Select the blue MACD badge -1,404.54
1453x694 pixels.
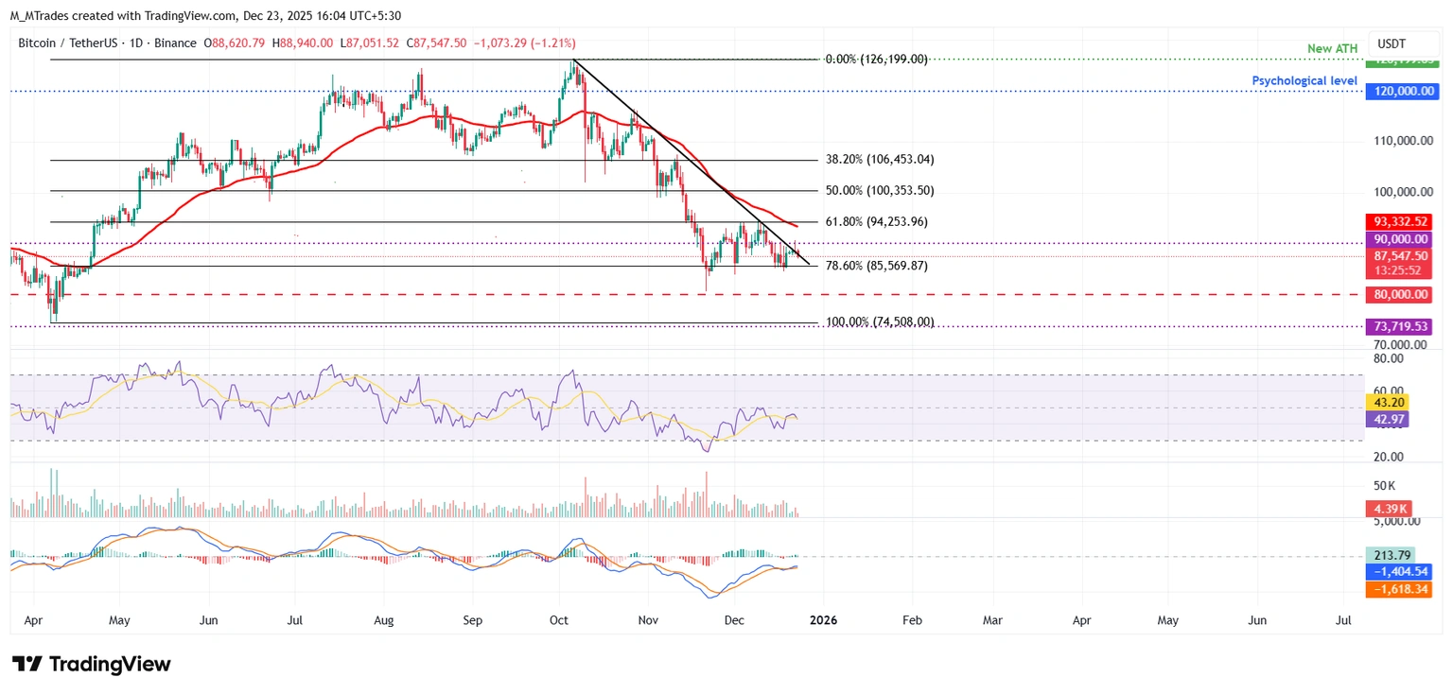[x=1399, y=571]
